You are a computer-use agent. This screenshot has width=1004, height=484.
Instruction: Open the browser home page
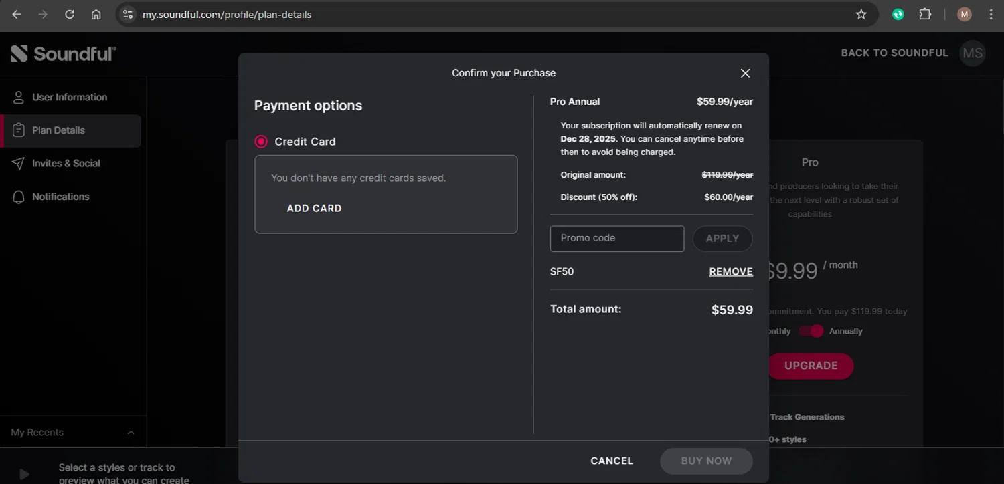[x=96, y=14]
